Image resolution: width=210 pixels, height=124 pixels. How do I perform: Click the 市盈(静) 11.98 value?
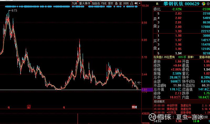(x=177, y=85)
